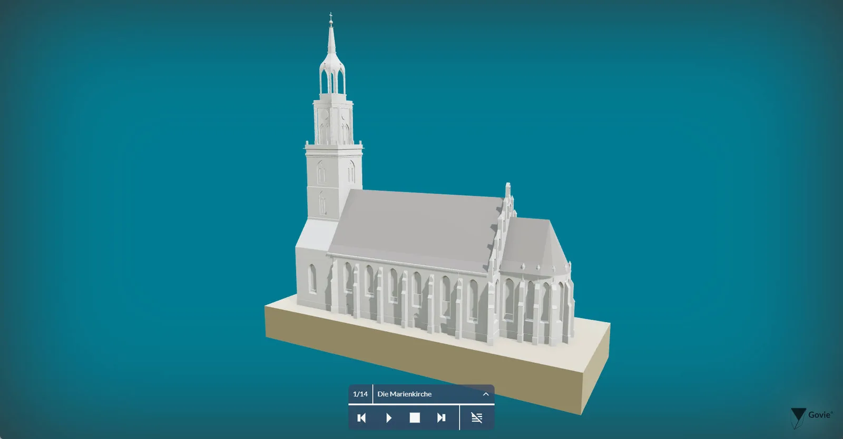This screenshot has width=843, height=439.
Task: Stop the tour with the square button
Action: point(415,418)
